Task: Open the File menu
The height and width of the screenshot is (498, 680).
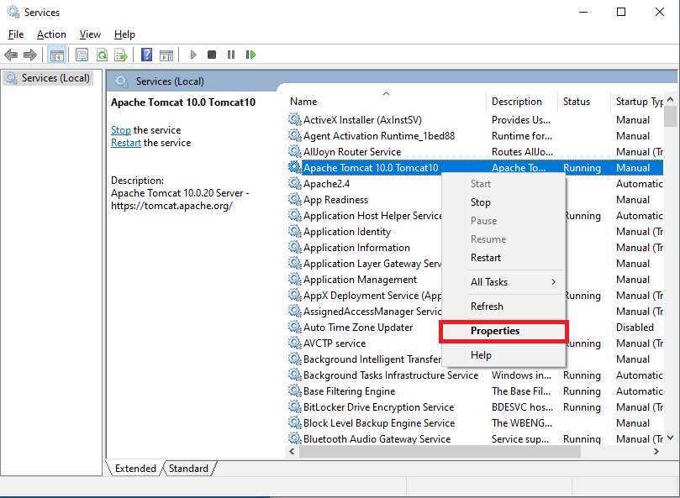Action: (x=16, y=34)
